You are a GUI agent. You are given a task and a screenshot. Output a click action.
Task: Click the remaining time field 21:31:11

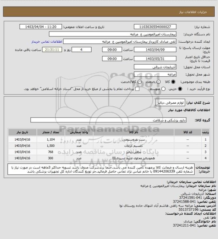coord(52,50)
